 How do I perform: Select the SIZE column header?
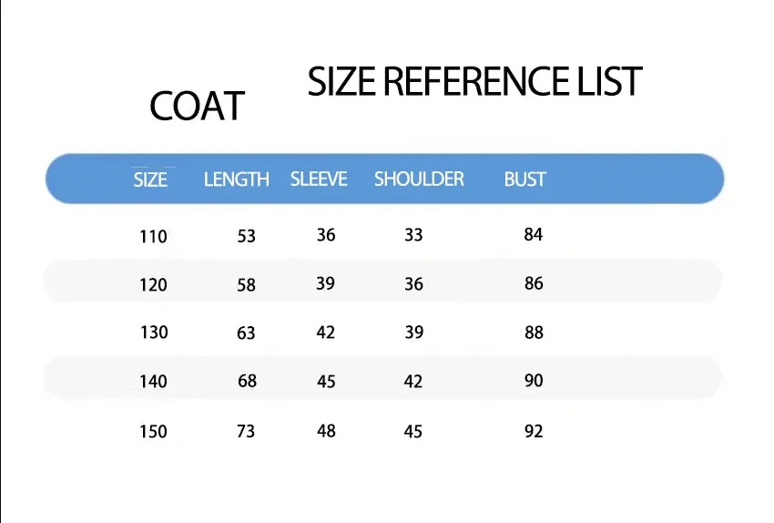(x=150, y=179)
